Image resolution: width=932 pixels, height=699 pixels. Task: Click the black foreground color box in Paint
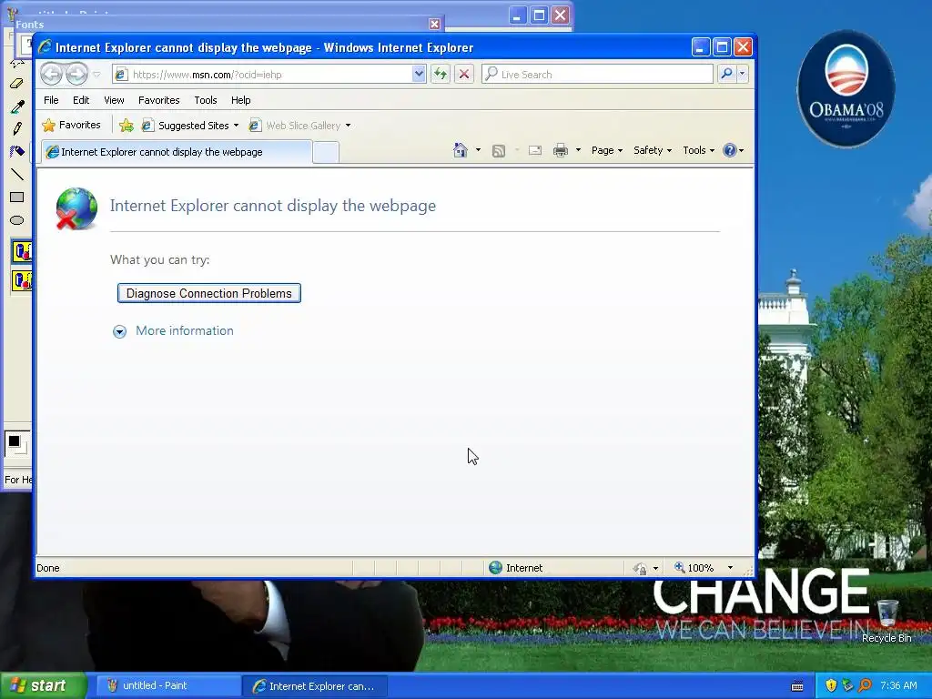click(14, 441)
